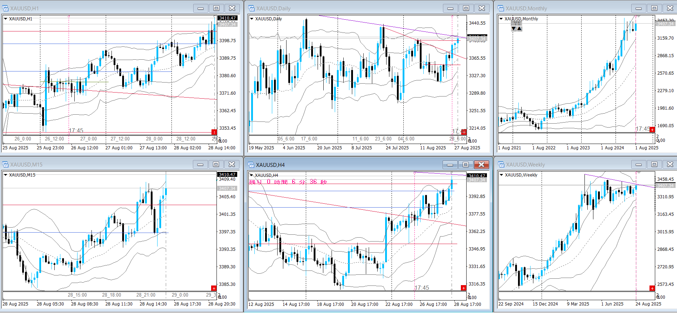Maximize the XAUUSD,Weekly chart window
Viewport: 677px width, 313px height.
pyautogui.click(x=654, y=164)
